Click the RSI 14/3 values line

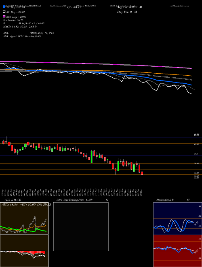click(24, 23)
